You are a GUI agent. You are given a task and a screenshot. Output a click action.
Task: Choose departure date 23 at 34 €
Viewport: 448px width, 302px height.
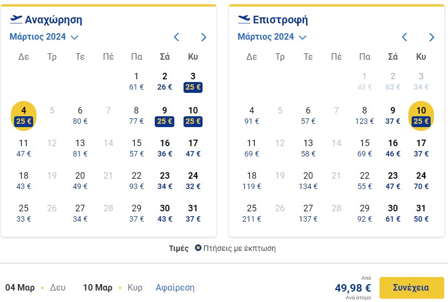tap(165, 181)
